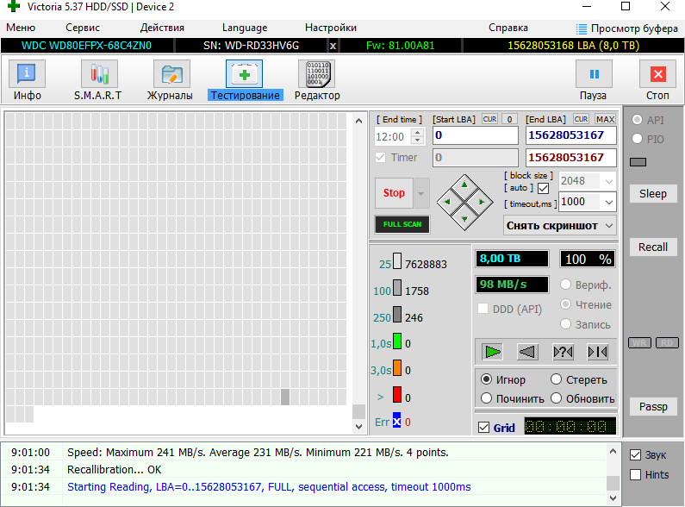Select the Чтение read radio option
This screenshot has width=685, height=507.
coord(566,304)
